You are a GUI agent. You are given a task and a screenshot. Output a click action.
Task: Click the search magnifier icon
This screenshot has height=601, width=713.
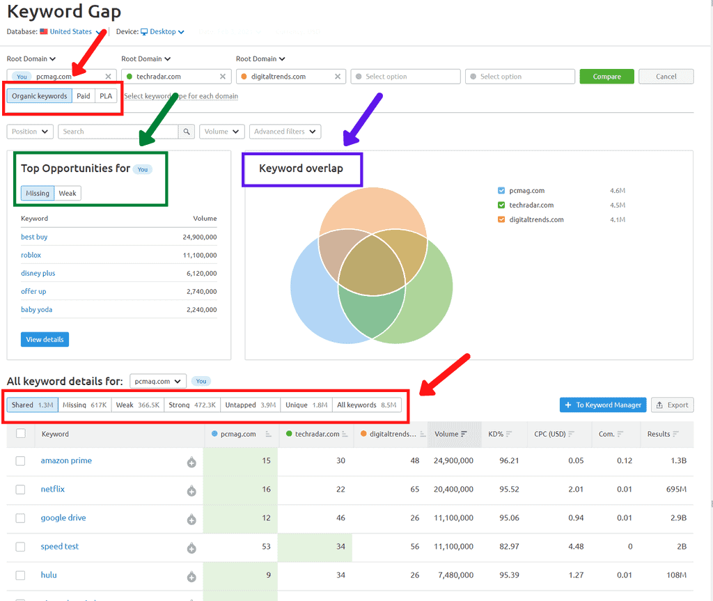(x=187, y=132)
